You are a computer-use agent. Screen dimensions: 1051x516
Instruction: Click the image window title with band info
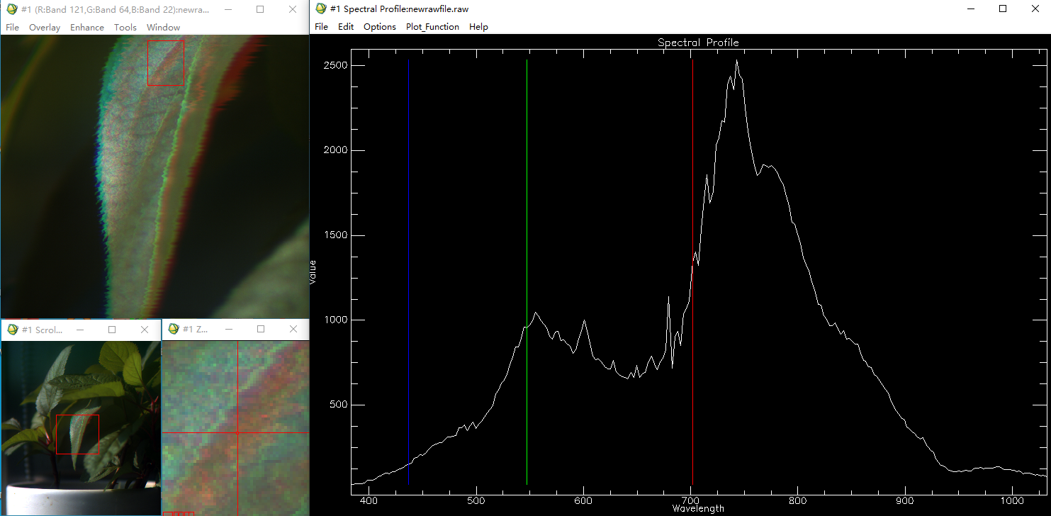pos(116,10)
